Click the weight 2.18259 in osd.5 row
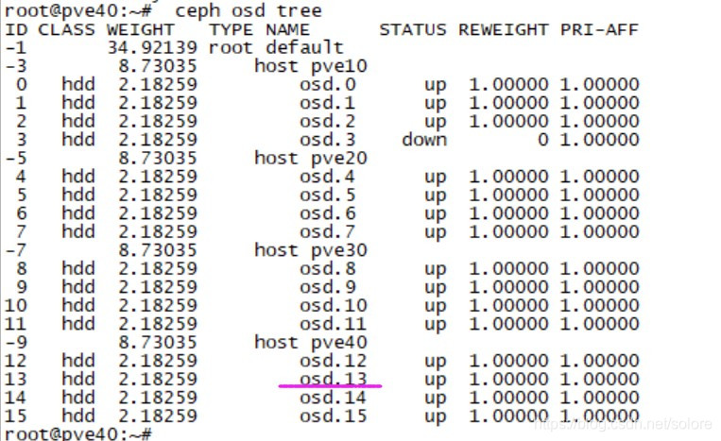The image size is (721, 441). tap(158, 195)
